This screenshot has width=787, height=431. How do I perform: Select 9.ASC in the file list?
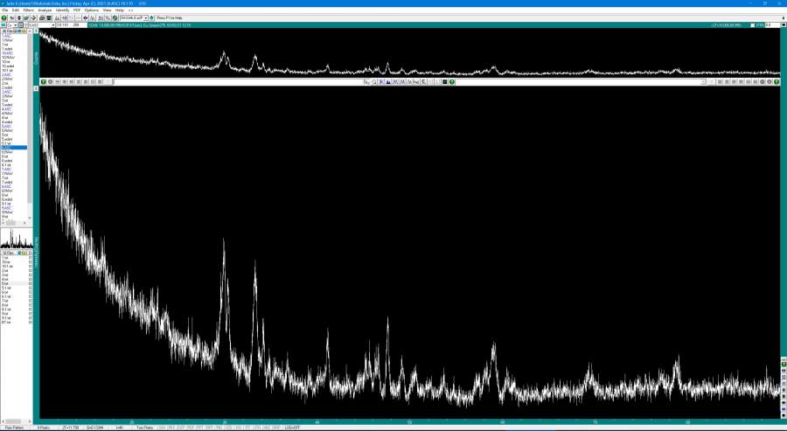(x=6, y=208)
